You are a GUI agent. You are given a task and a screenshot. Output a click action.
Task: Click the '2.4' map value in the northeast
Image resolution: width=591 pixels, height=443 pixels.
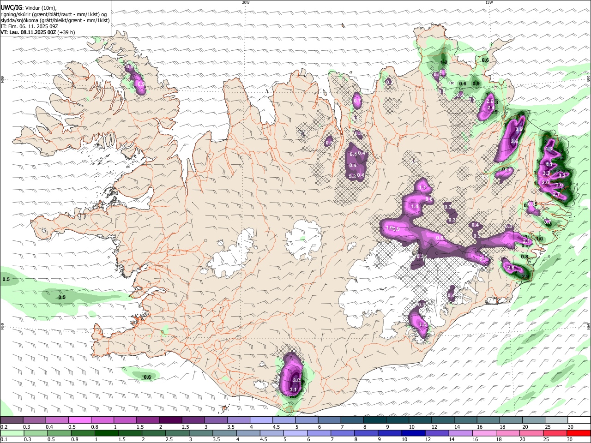tap(491, 107)
